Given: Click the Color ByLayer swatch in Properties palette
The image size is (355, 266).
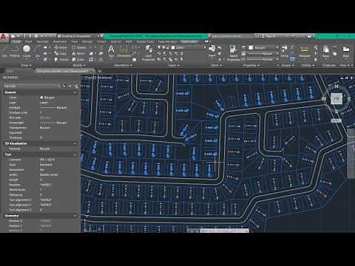Looking at the screenshot, I should click(41, 98).
